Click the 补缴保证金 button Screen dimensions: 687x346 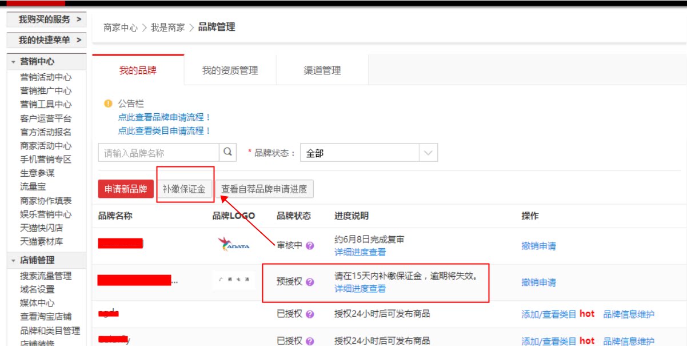(x=183, y=189)
